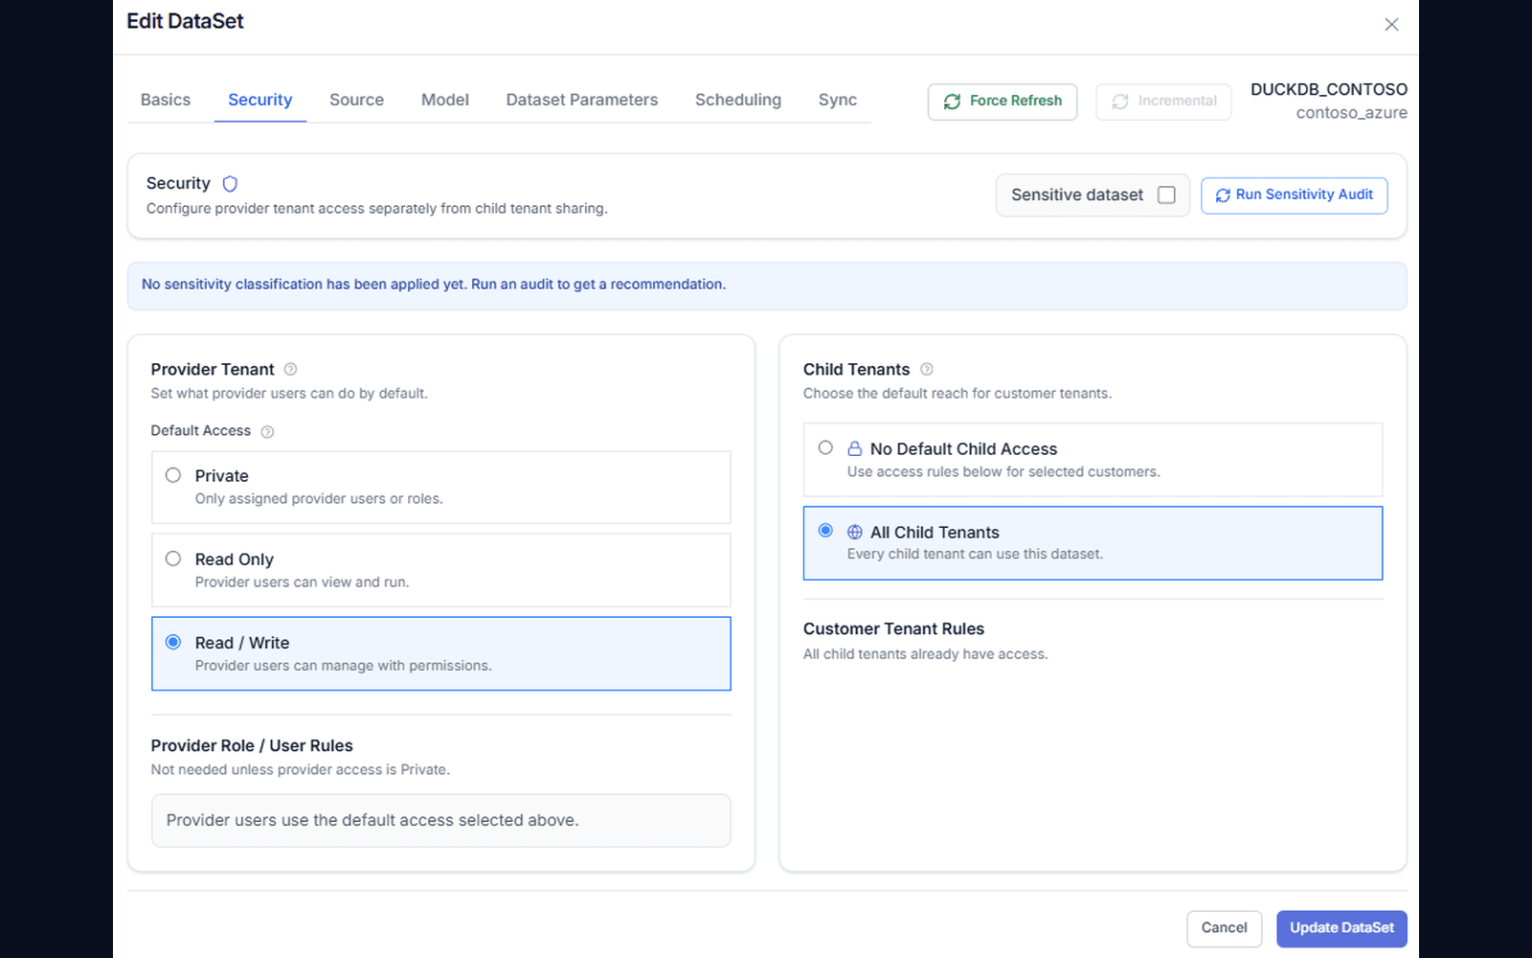Click 'All child tenants already have access.' text

pos(925,654)
